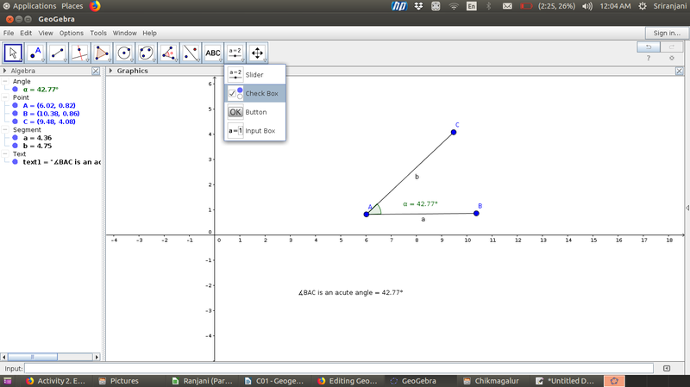Open the right-side perspectives sidebar arrow

click(x=687, y=208)
